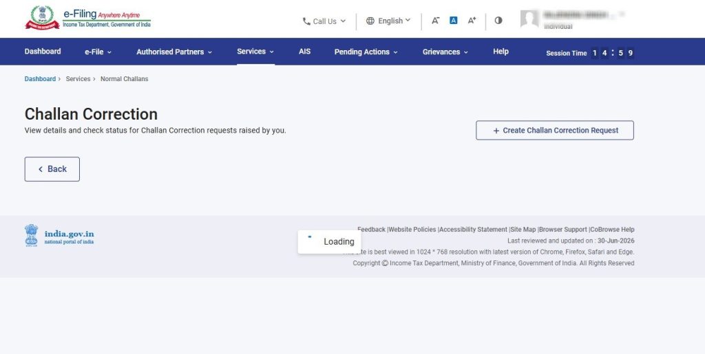The height and width of the screenshot is (354, 705).
Task: Open the English language selector
Action: 388,21
